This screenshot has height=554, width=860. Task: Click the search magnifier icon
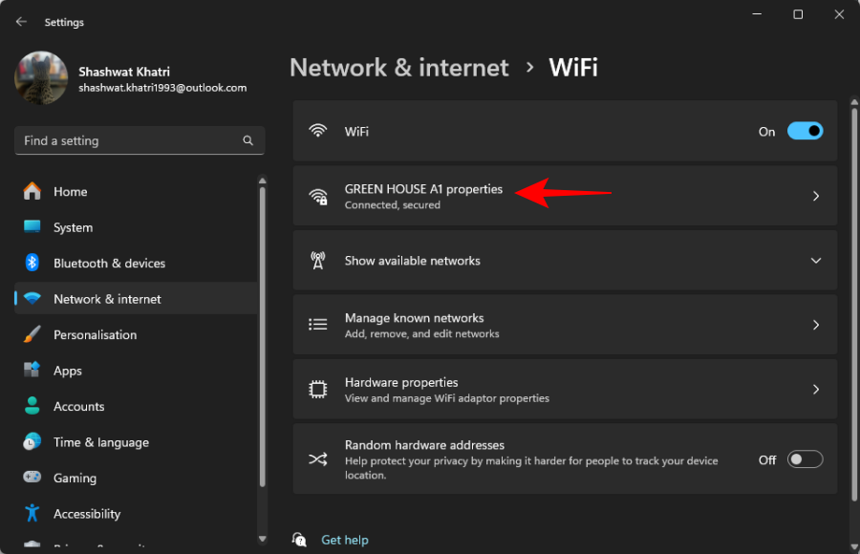tap(247, 140)
